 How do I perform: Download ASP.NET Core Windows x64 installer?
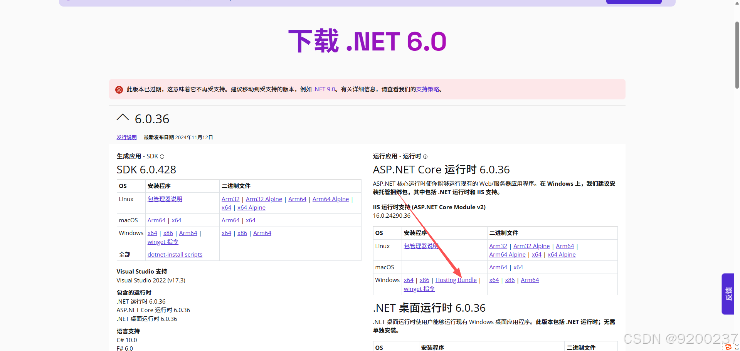tap(409, 280)
